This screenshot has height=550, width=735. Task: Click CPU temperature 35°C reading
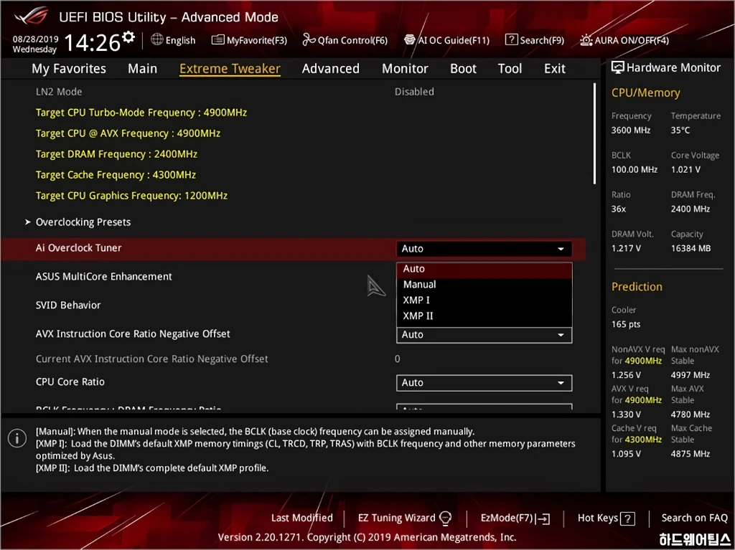(x=680, y=131)
